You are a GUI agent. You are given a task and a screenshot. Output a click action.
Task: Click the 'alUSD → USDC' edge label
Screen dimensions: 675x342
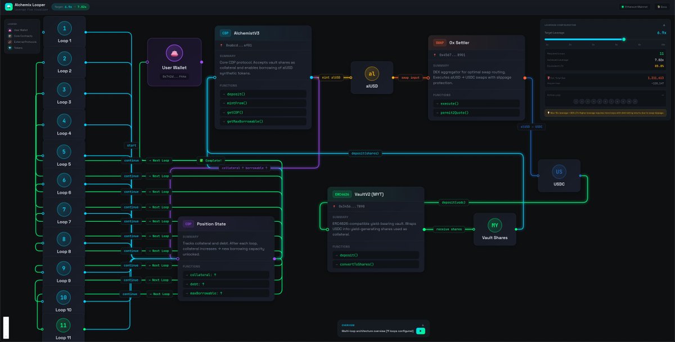tap(532, 127)
